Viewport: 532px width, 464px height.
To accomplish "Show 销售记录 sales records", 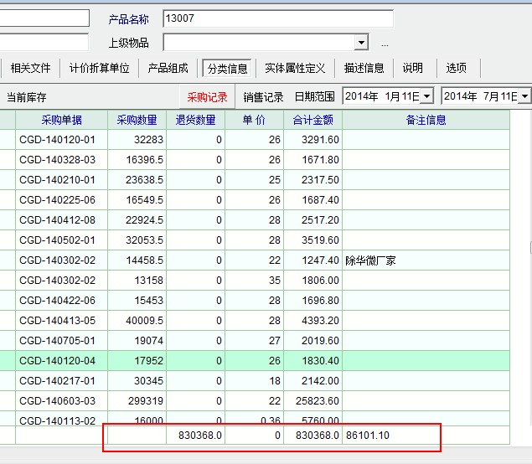I will (263, 97).
